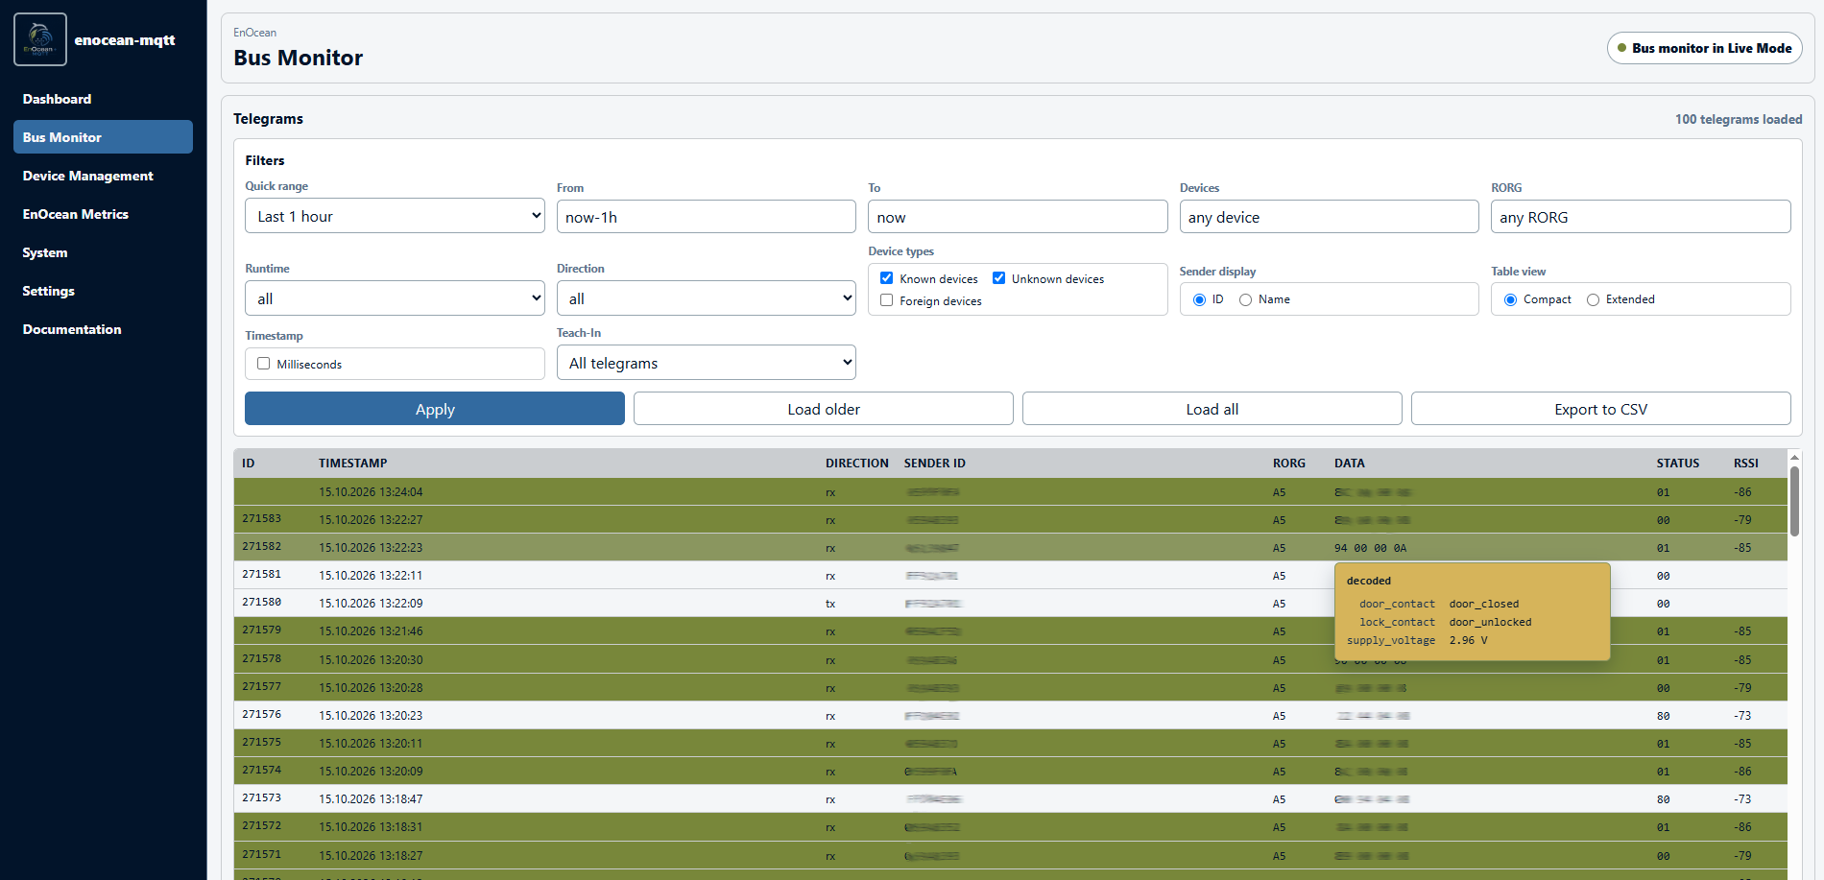Click the Load older button
Viewport: 1824px width, 880px height.
tap(824, 409)
